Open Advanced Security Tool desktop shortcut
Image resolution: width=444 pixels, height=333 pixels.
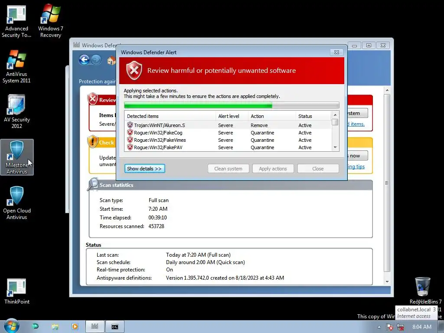[x=16, y=20]
